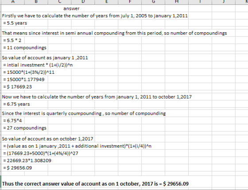Select the bold line "Thus the correct answer value"
The width and height of the screenshot is (248, 190).
click(x=95, y=184)
